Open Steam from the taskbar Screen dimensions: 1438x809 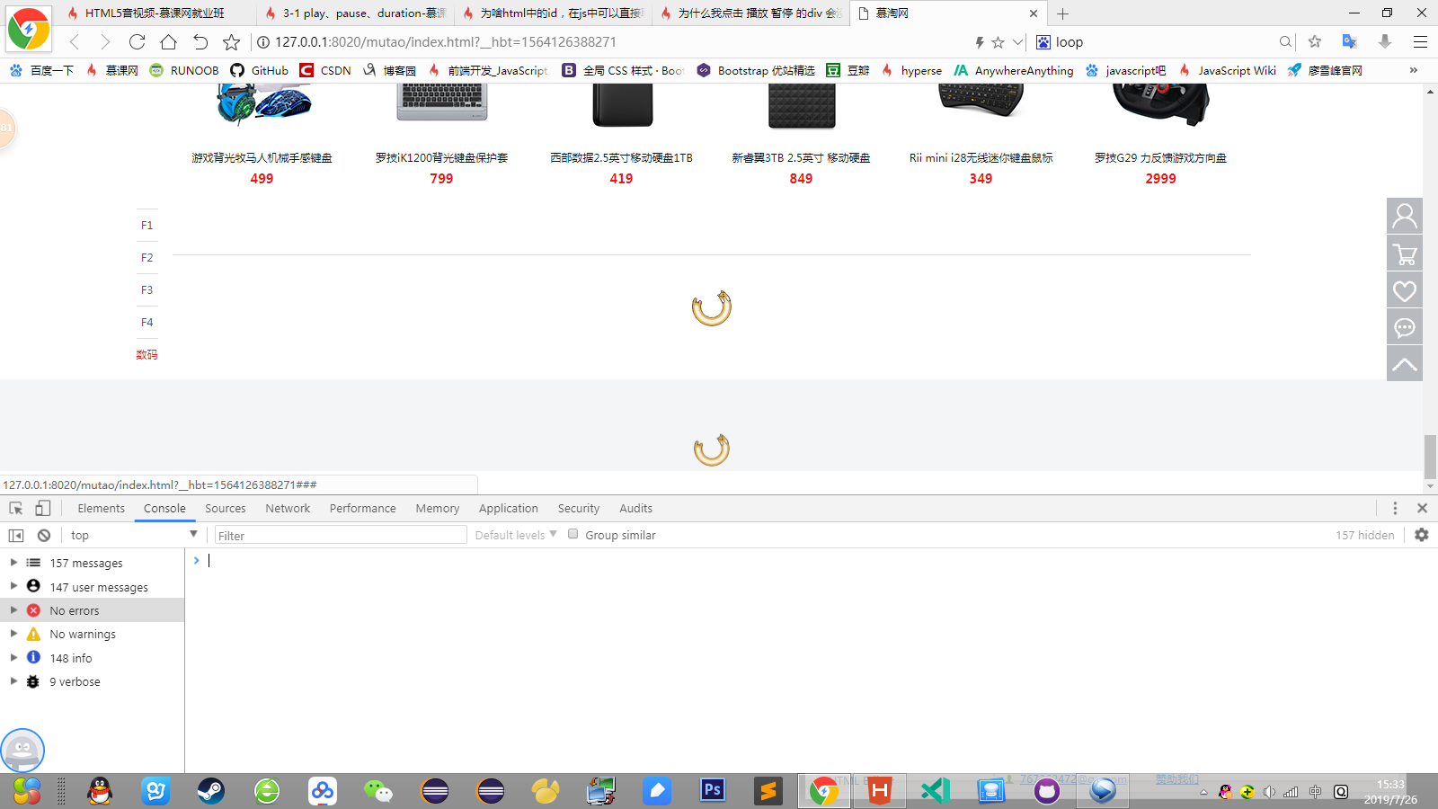211,791
